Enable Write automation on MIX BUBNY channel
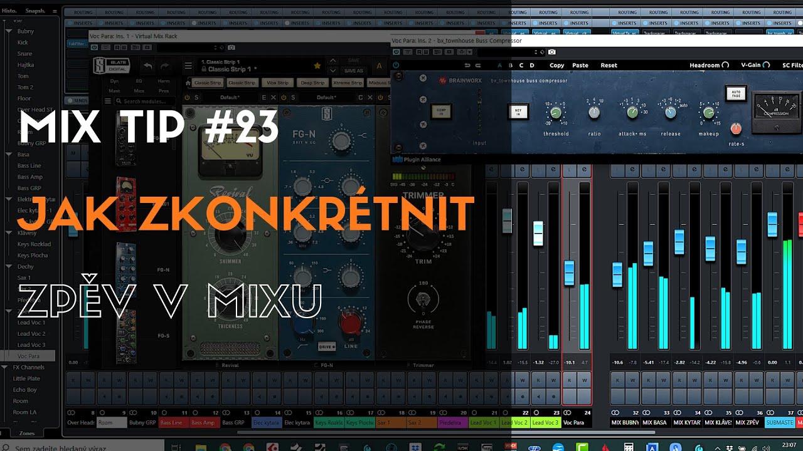Image resolution: width=803 pixels, height=451 pixels. (x=632, y=379)
